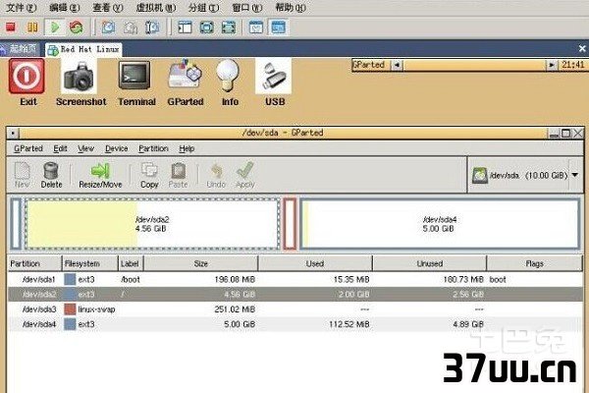Launch the Terminal desktop icon
The image size is (589, 393).
136,83
